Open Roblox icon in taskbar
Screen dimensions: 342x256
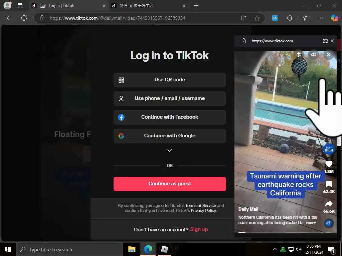(x=164, y=249)
